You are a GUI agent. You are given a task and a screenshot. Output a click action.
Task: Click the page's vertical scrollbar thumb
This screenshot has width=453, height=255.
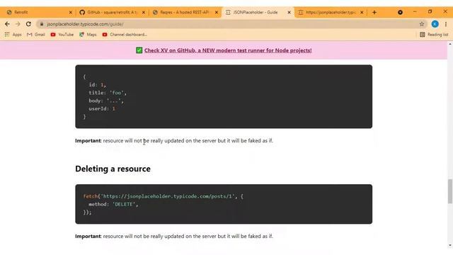[450, 191]
